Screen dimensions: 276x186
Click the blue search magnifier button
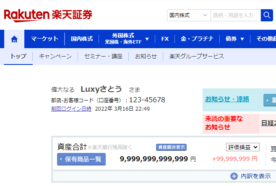267,15
